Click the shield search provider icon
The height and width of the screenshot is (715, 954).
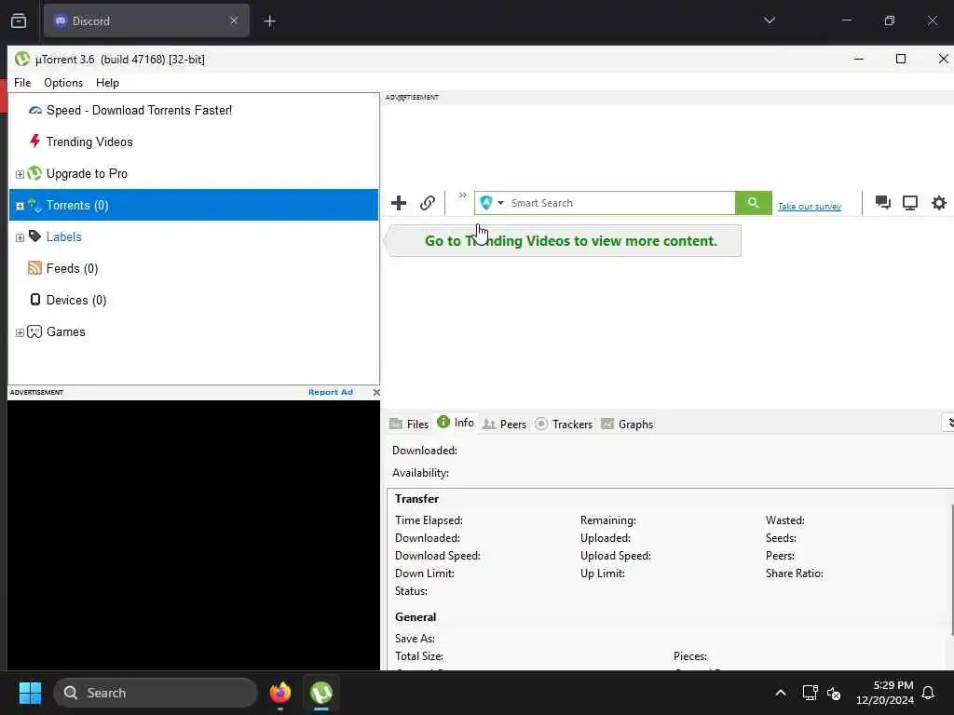485,203
